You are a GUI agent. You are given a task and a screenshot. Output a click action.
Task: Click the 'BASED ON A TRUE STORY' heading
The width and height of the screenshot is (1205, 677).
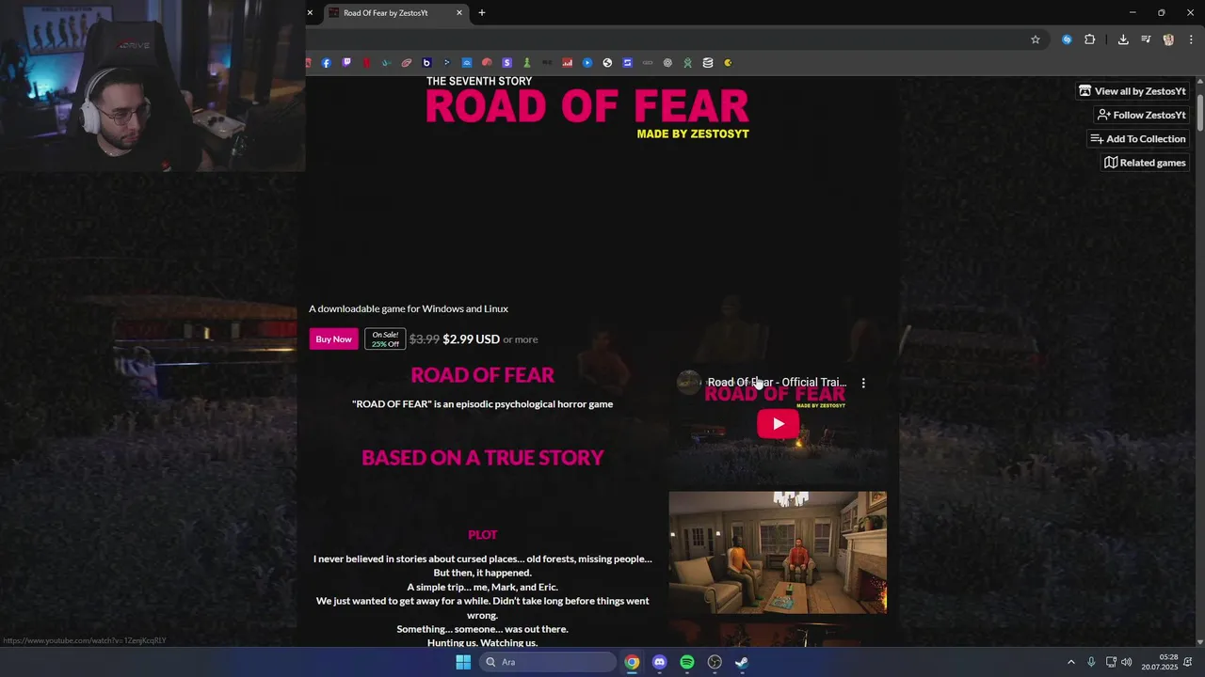point(483,458)
